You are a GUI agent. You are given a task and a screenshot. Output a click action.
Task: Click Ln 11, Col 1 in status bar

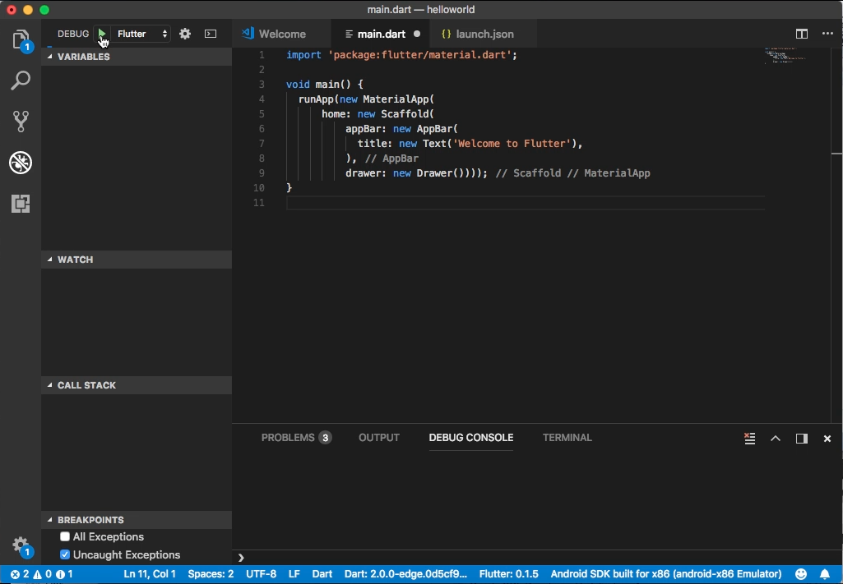(150, 574)
